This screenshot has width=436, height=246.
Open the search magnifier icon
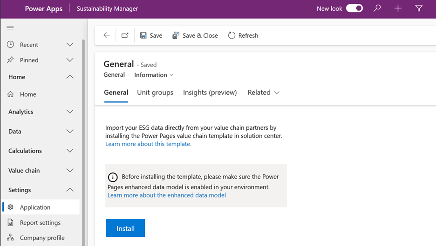pos(377,8)
